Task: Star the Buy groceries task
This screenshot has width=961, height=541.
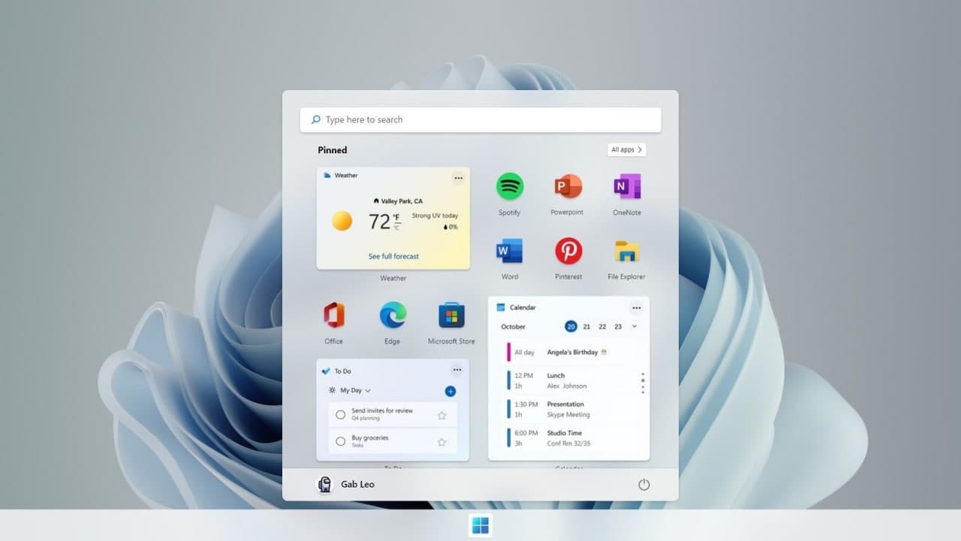Action: [x=441, y=441]
